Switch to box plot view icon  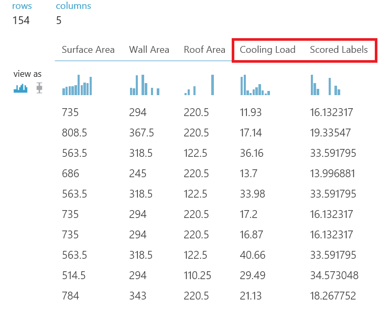39,88
